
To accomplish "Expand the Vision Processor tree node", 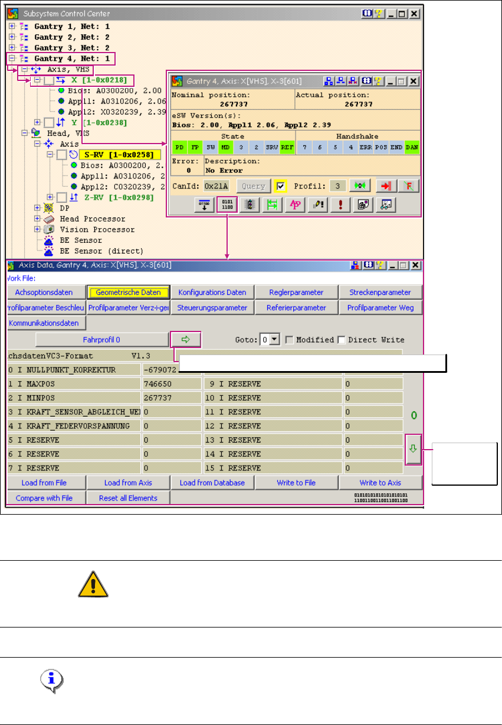I will click(x=38, y=229).
